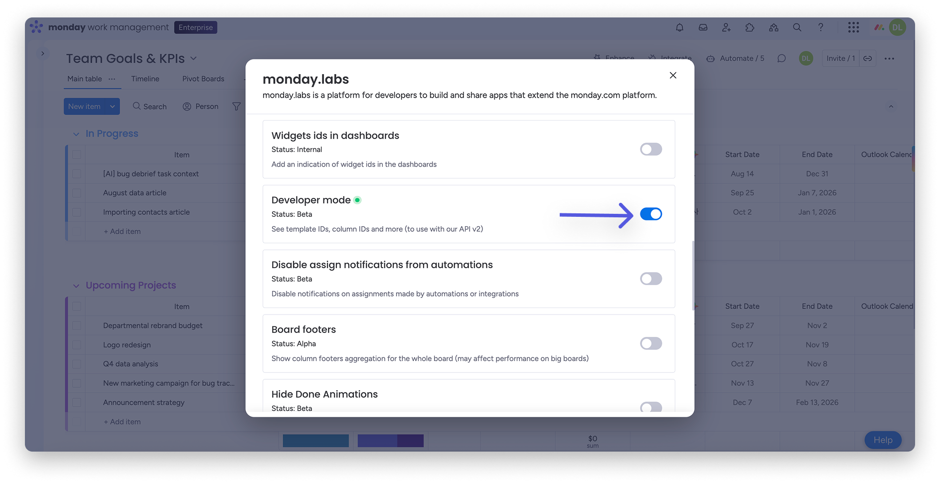
Task: Click the Start Date cell Sep 27
Action: [742, 325]
